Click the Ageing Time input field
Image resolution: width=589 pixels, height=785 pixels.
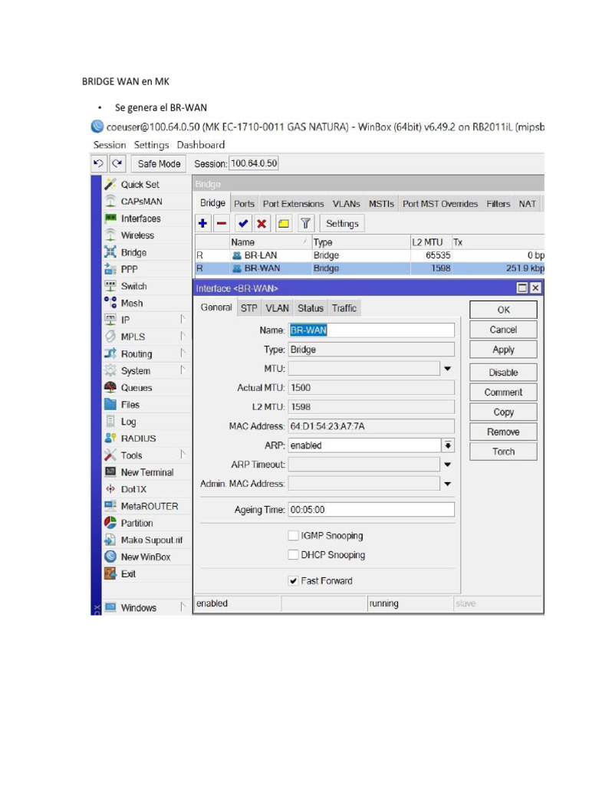click(x=370, y=510)
